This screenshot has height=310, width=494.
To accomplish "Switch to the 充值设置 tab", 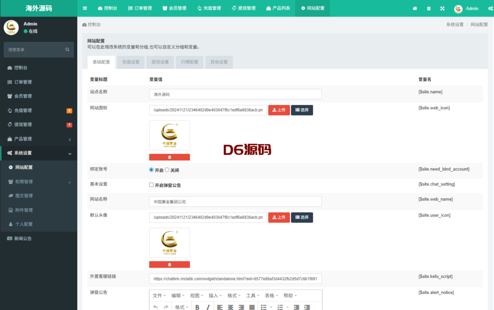I will coord(130,62).
